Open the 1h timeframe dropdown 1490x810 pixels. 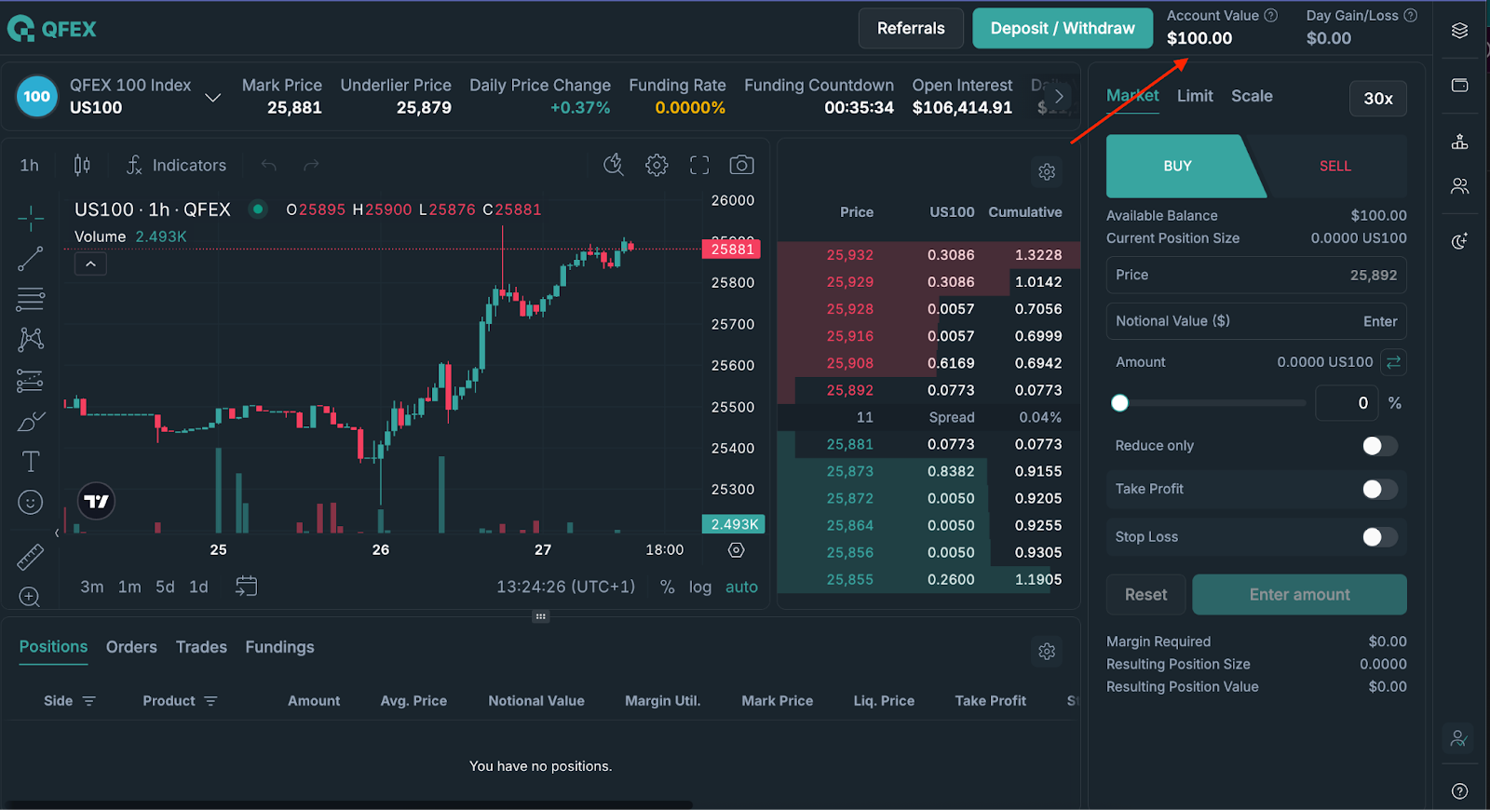pyautogui.click(x=30, y=165)
